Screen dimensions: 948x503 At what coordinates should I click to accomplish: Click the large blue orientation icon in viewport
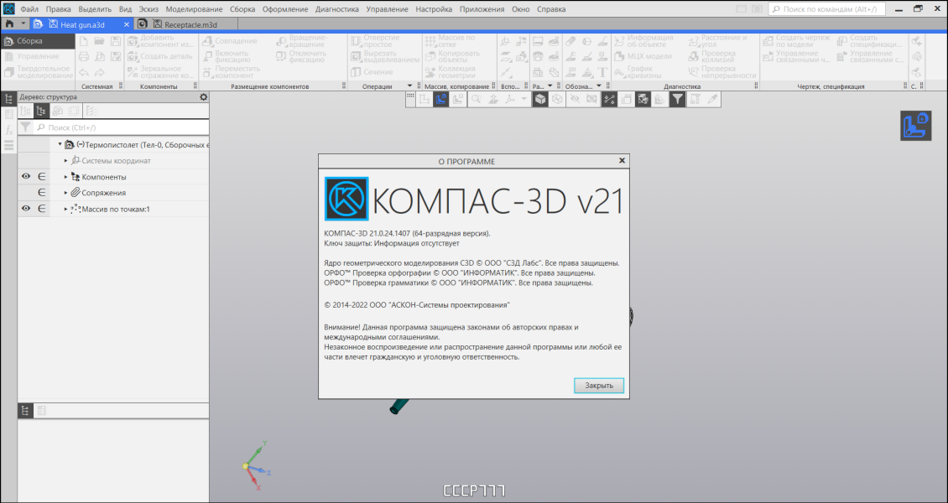pyautogui.click(x=915, y=126)
